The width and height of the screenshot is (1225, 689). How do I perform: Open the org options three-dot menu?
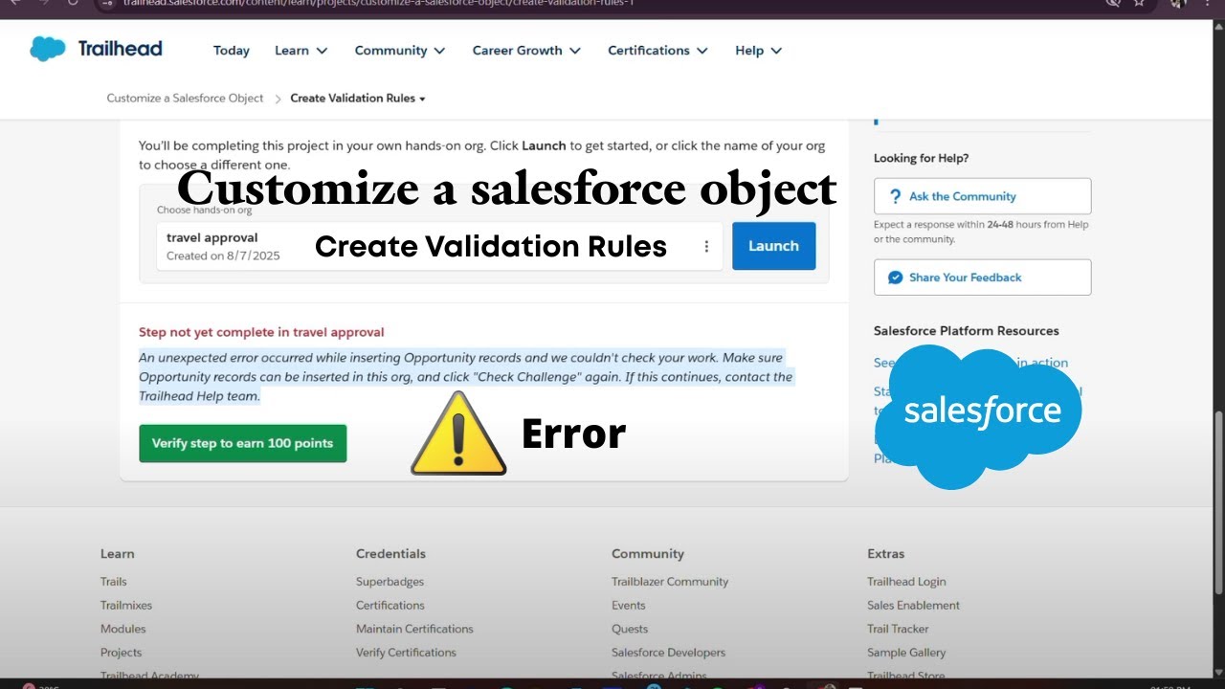tap(706, 247)
